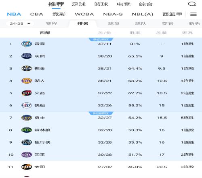Tap the Memphis Grizzlies MEM logo

(27, 56)
